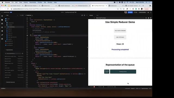174x98 pixels.
Task: Click the preview layout toggle icon
Action: [x=85, y=15]
